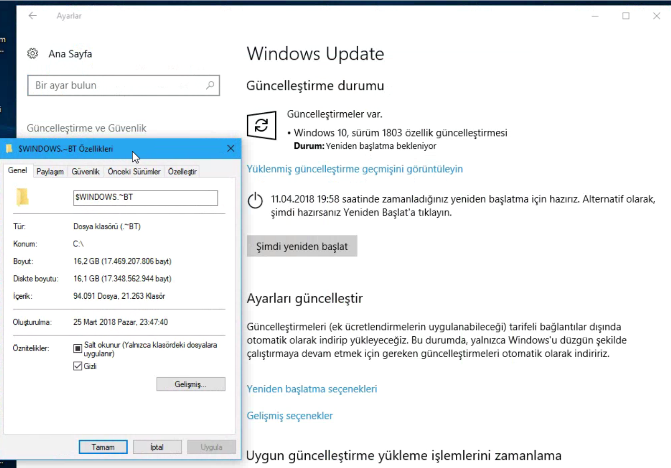The image size is (671, 468).
Task: Click the update refresh icon beside Güncelleştirmeler var
Action: pos(261,126)
